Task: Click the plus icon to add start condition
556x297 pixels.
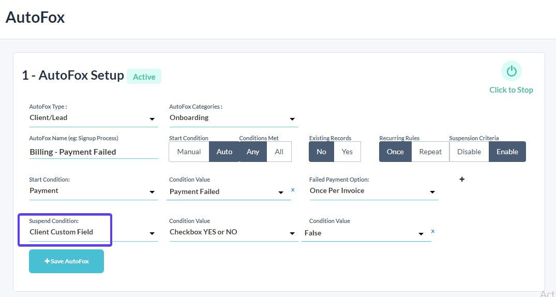Action: click(x=462, y=180)
